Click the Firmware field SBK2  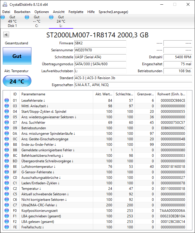tap(100, 43)
